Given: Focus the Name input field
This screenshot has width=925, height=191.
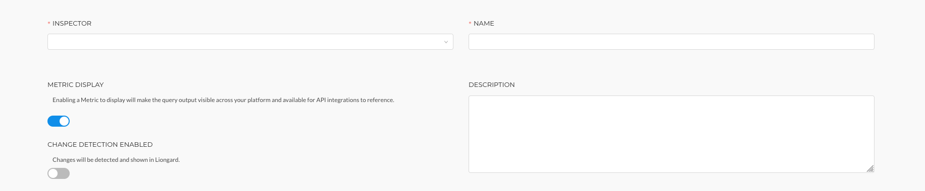Looking at the screenshot, I should (x=671, y=42).
